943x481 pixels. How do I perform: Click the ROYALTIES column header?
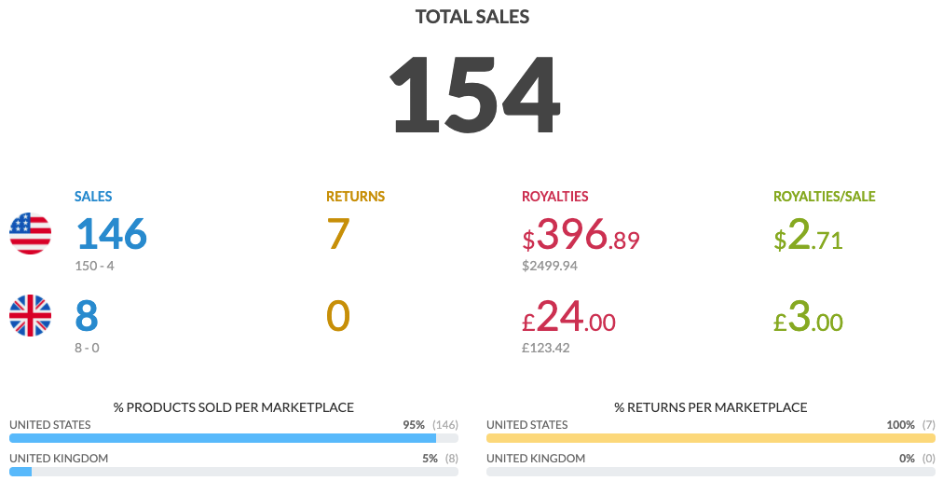[555, 197]
